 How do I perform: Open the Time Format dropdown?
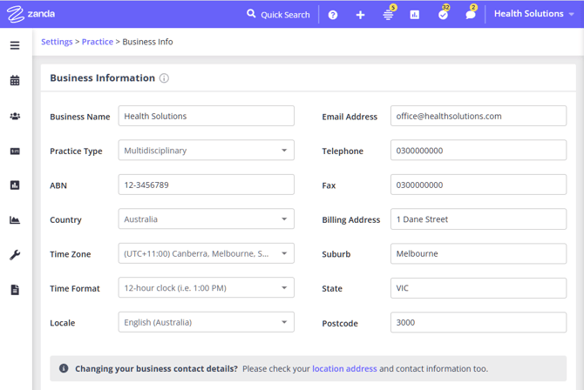[x=206, y=288]
